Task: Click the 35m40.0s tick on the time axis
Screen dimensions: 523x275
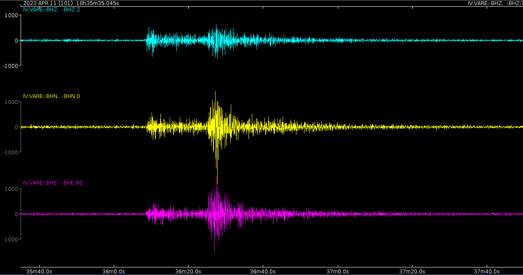Action: tap(40, 272)
